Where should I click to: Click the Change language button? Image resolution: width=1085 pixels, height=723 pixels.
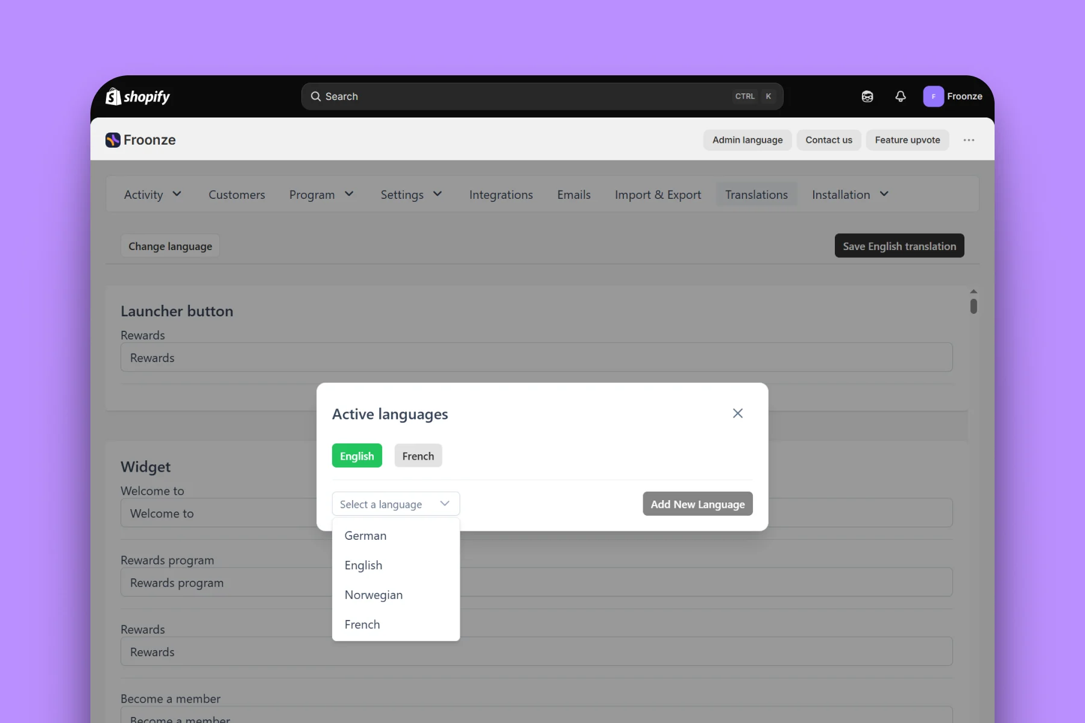171,246
